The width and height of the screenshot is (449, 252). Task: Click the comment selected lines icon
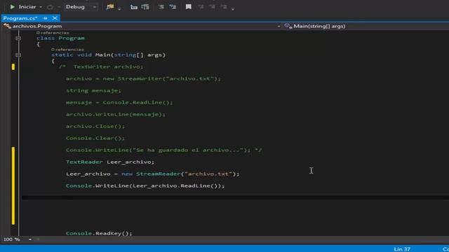(161, 7)
